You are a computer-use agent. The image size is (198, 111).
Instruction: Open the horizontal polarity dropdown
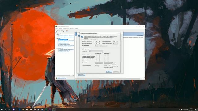tap(99, 63)
